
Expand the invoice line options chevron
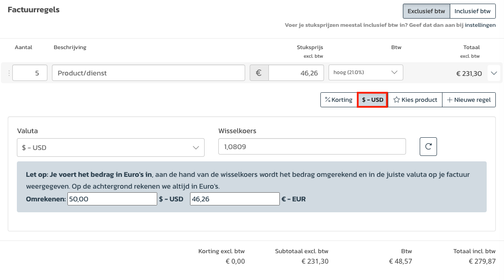coord(494,73)
